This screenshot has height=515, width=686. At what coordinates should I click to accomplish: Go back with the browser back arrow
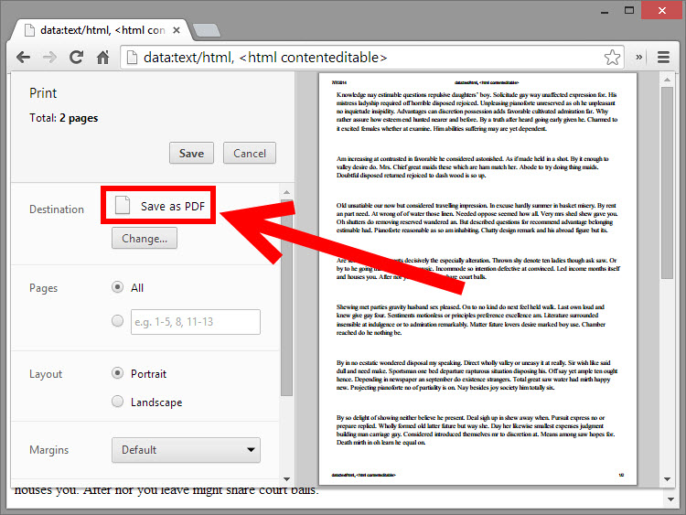(23, 58)
